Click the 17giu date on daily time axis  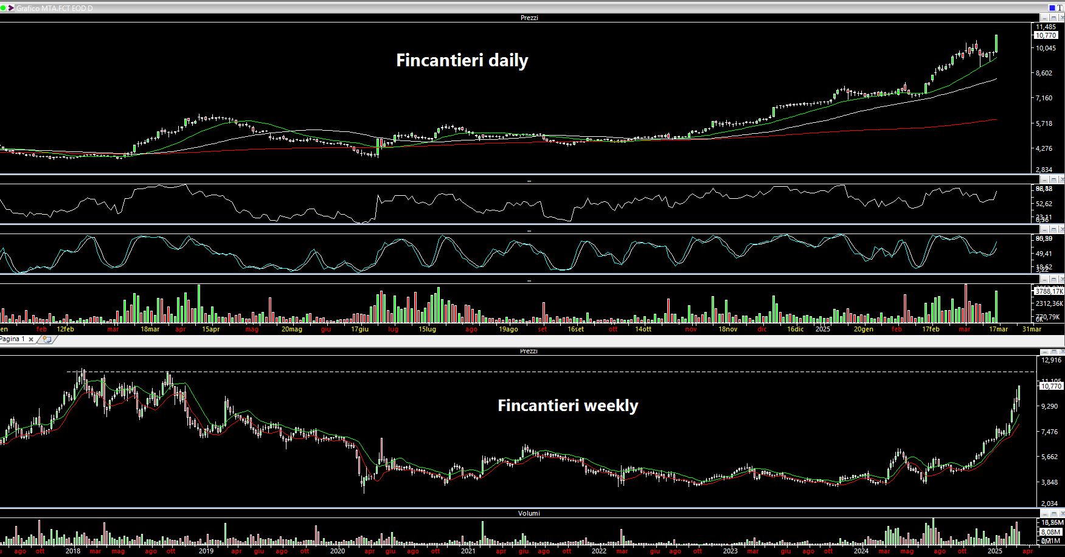359,329
